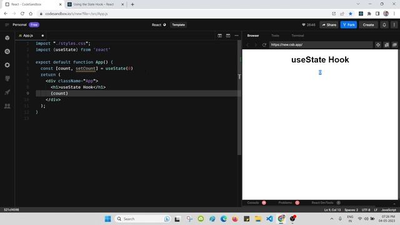The width and height of the screenshot is (400, 225).
Task: Expand the bottom devtools panel chevron
Action: click(x=394, y=204)
